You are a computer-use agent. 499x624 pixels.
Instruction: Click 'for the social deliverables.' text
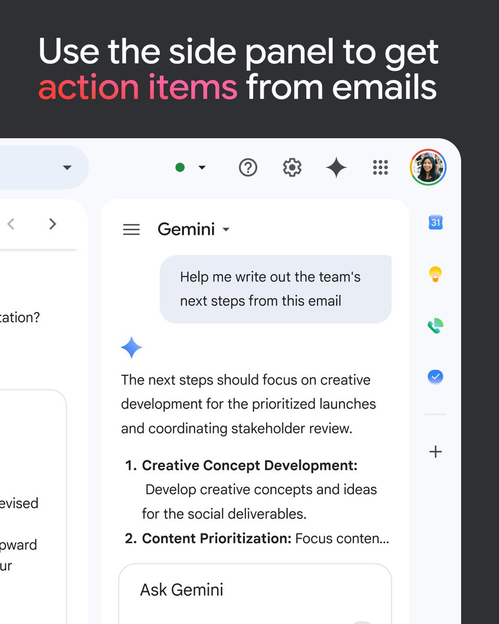point(224,514)
